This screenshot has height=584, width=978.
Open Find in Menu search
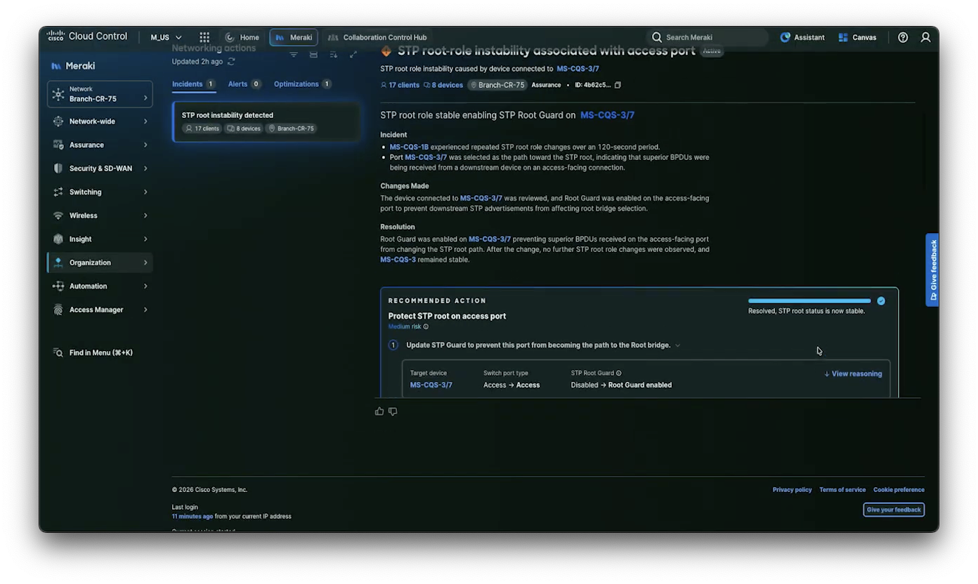[x=93, y=352]
